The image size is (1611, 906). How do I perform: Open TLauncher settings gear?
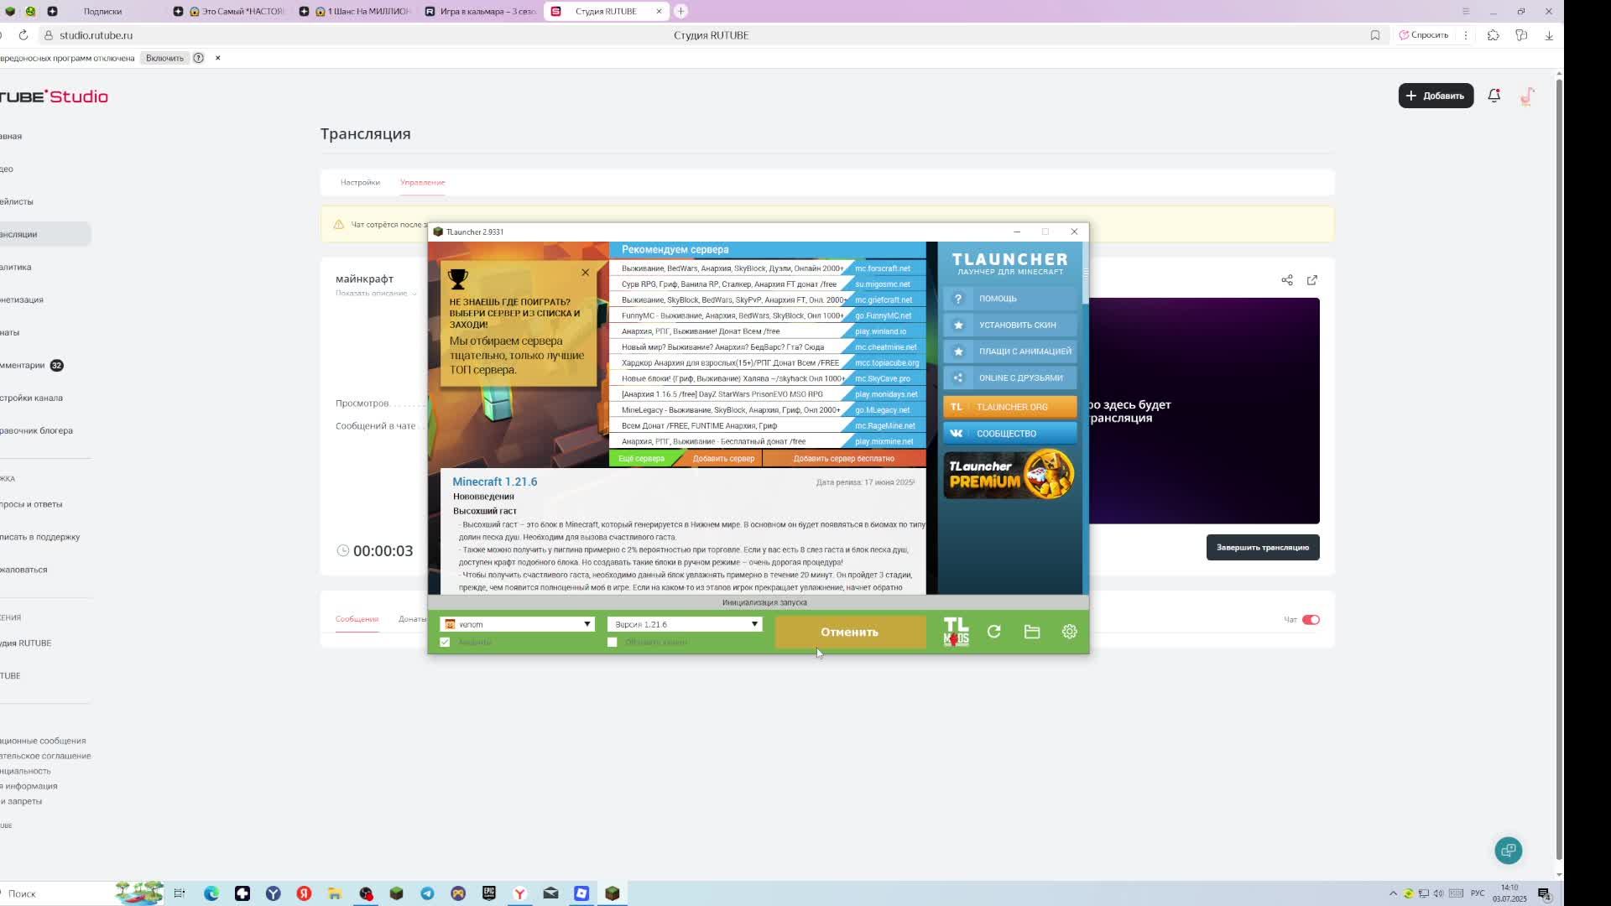[x=1069, y=632]
